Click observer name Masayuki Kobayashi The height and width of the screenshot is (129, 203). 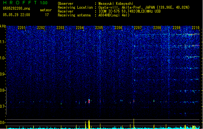pos(116,4)
